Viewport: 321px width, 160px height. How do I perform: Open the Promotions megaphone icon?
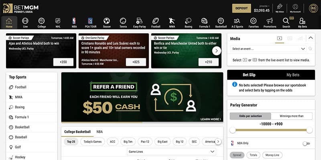coord(270,21)
